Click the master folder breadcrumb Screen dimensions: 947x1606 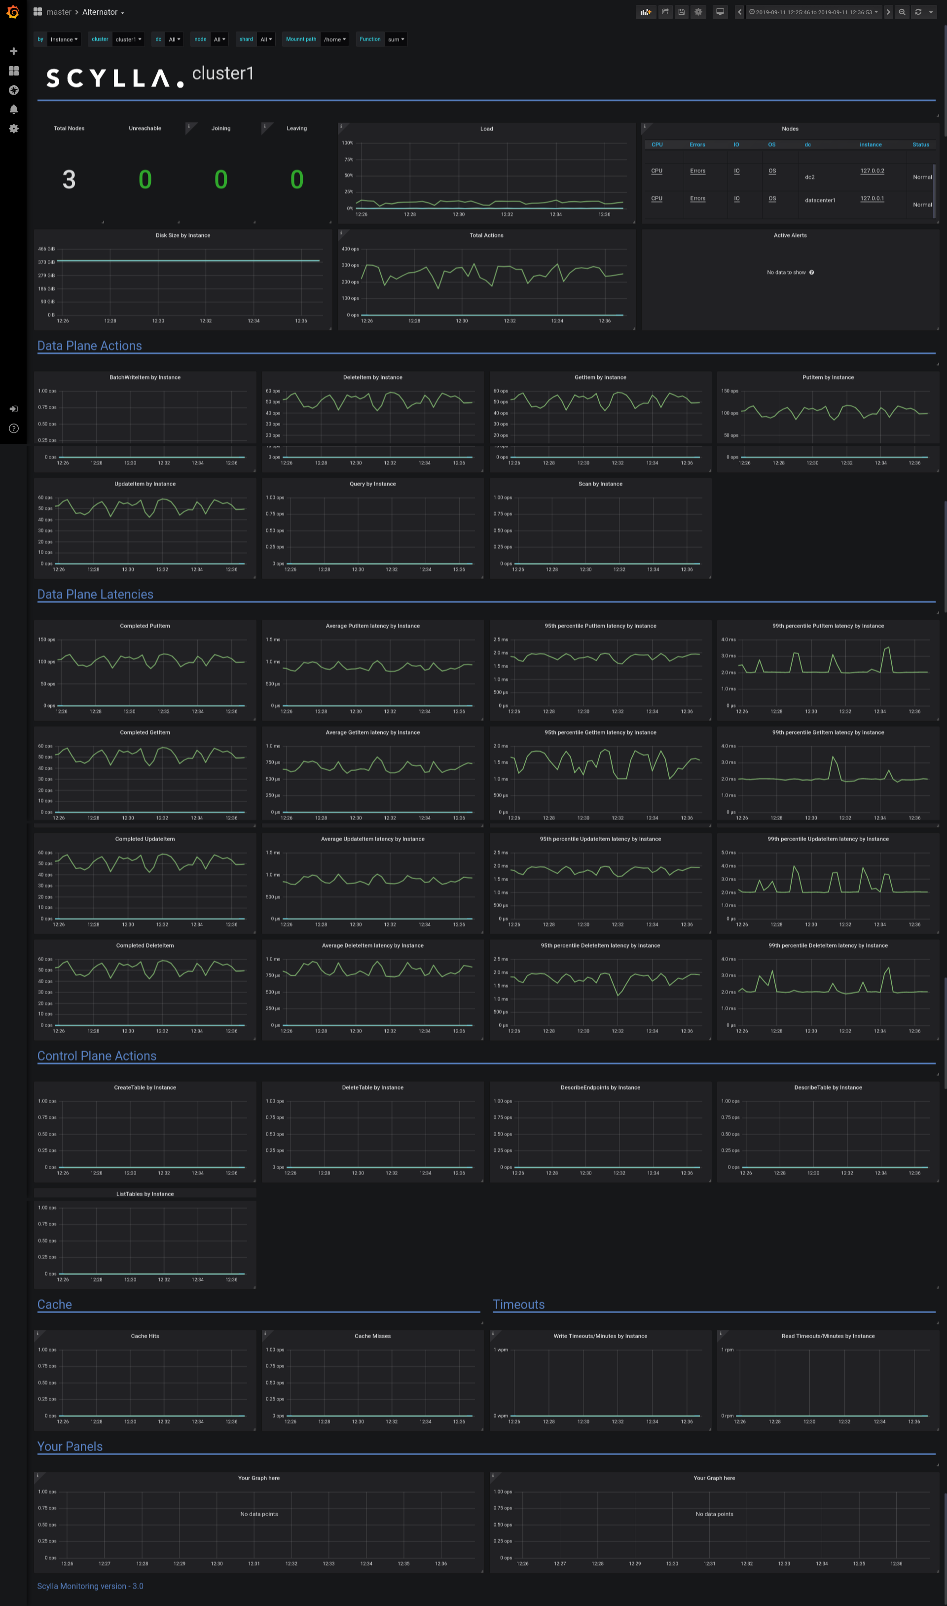(59, 12)
